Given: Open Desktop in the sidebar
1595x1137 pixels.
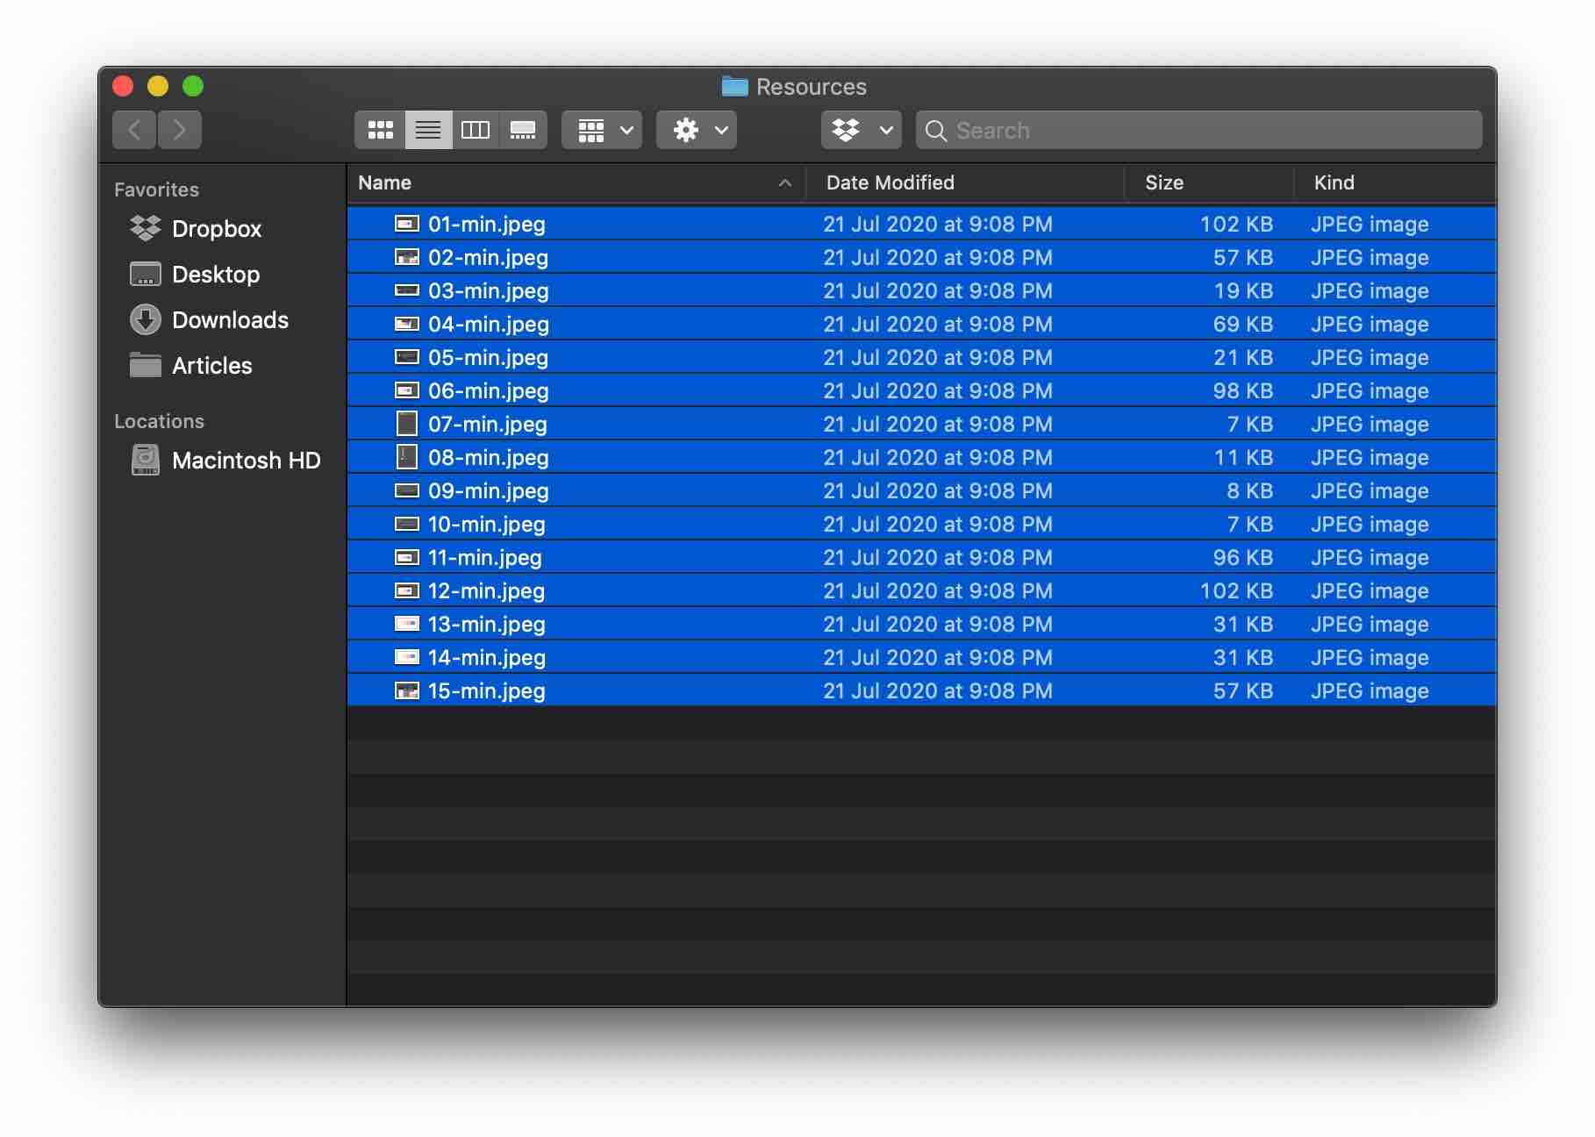Looking at the screenshot, I should click(195, 275).
